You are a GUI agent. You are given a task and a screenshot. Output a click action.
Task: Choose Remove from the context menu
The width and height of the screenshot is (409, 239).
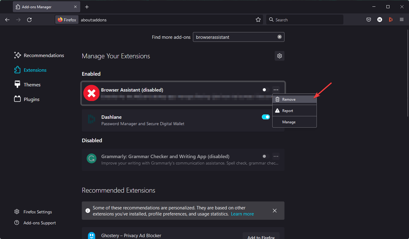(295, 100)
